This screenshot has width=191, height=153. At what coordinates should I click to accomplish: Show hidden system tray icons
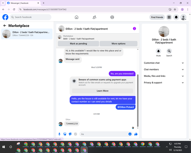[167, 147]
